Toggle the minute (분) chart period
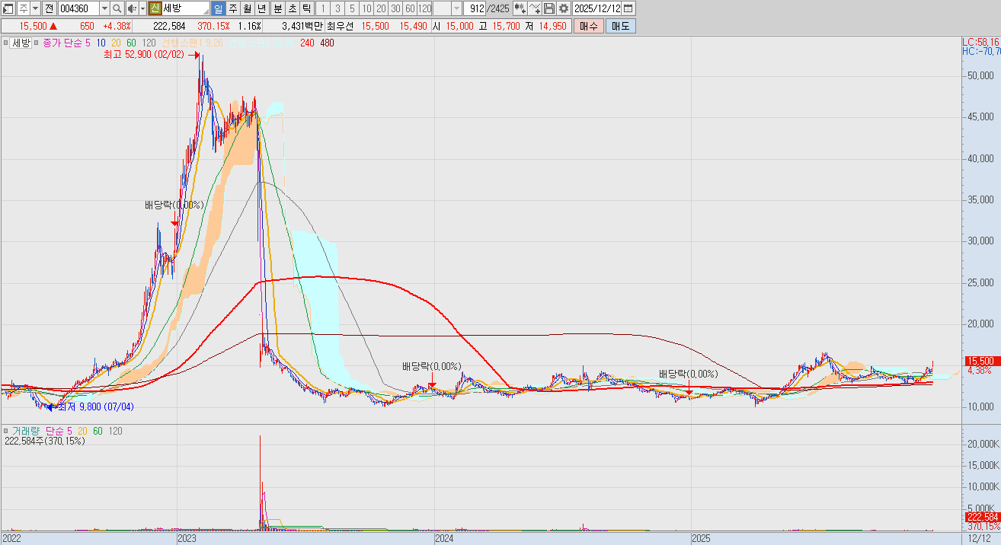This screenshot has height=545, width=1001. [277, 8]
